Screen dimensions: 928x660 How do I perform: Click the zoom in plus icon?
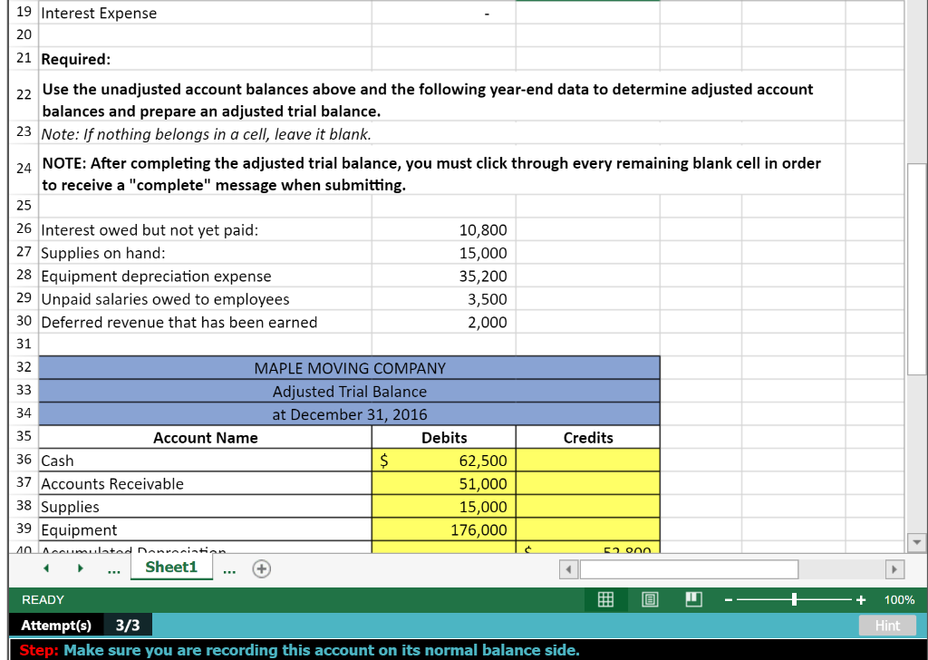[861, 600]
